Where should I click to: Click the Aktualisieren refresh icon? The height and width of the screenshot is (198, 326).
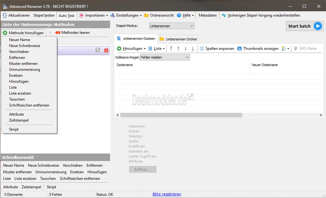point(5,15)
